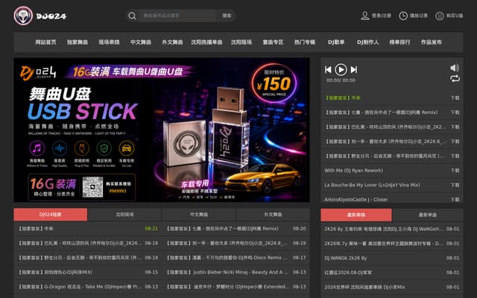This screenshot has height=298, width=477.
Task: Open 独家舞曲 in navigation bar
Action: coord(78,42)
